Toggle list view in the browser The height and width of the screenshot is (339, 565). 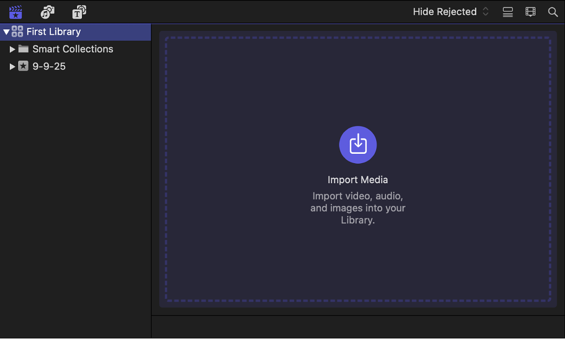508,12
